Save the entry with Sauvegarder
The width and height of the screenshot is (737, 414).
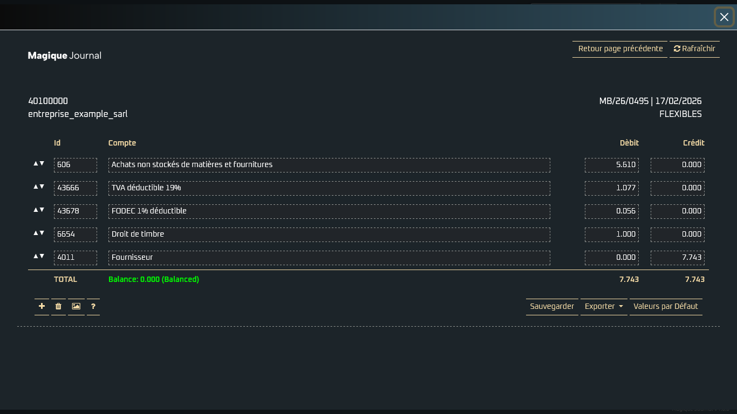(x=552, y=306)
